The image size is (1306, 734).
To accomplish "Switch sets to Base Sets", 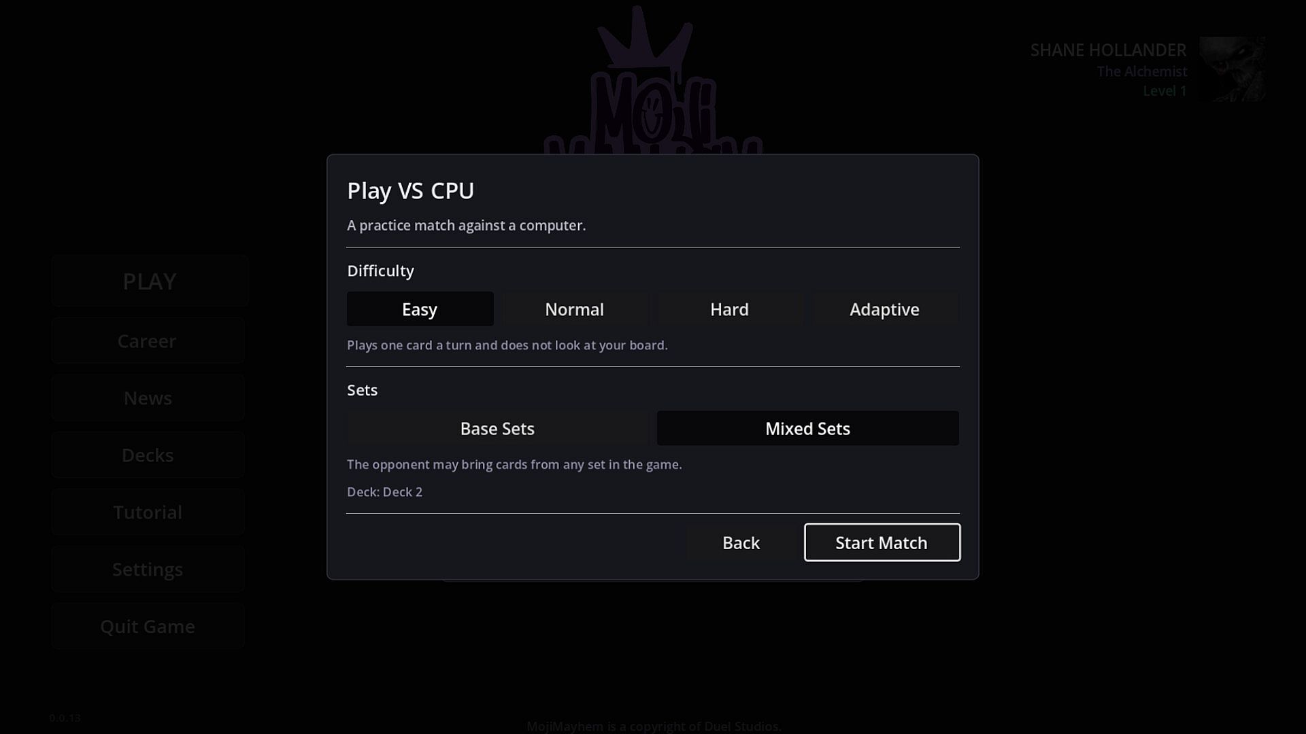I will (x=497, y=428).
